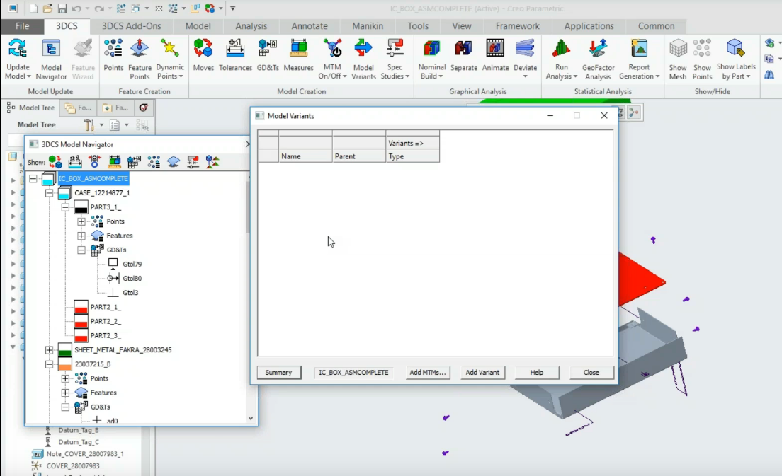Open the Tolerances tool in the ribbon
Image resolution: width=782 pixels, height=476 pixels.
click(x=235, y=50)
